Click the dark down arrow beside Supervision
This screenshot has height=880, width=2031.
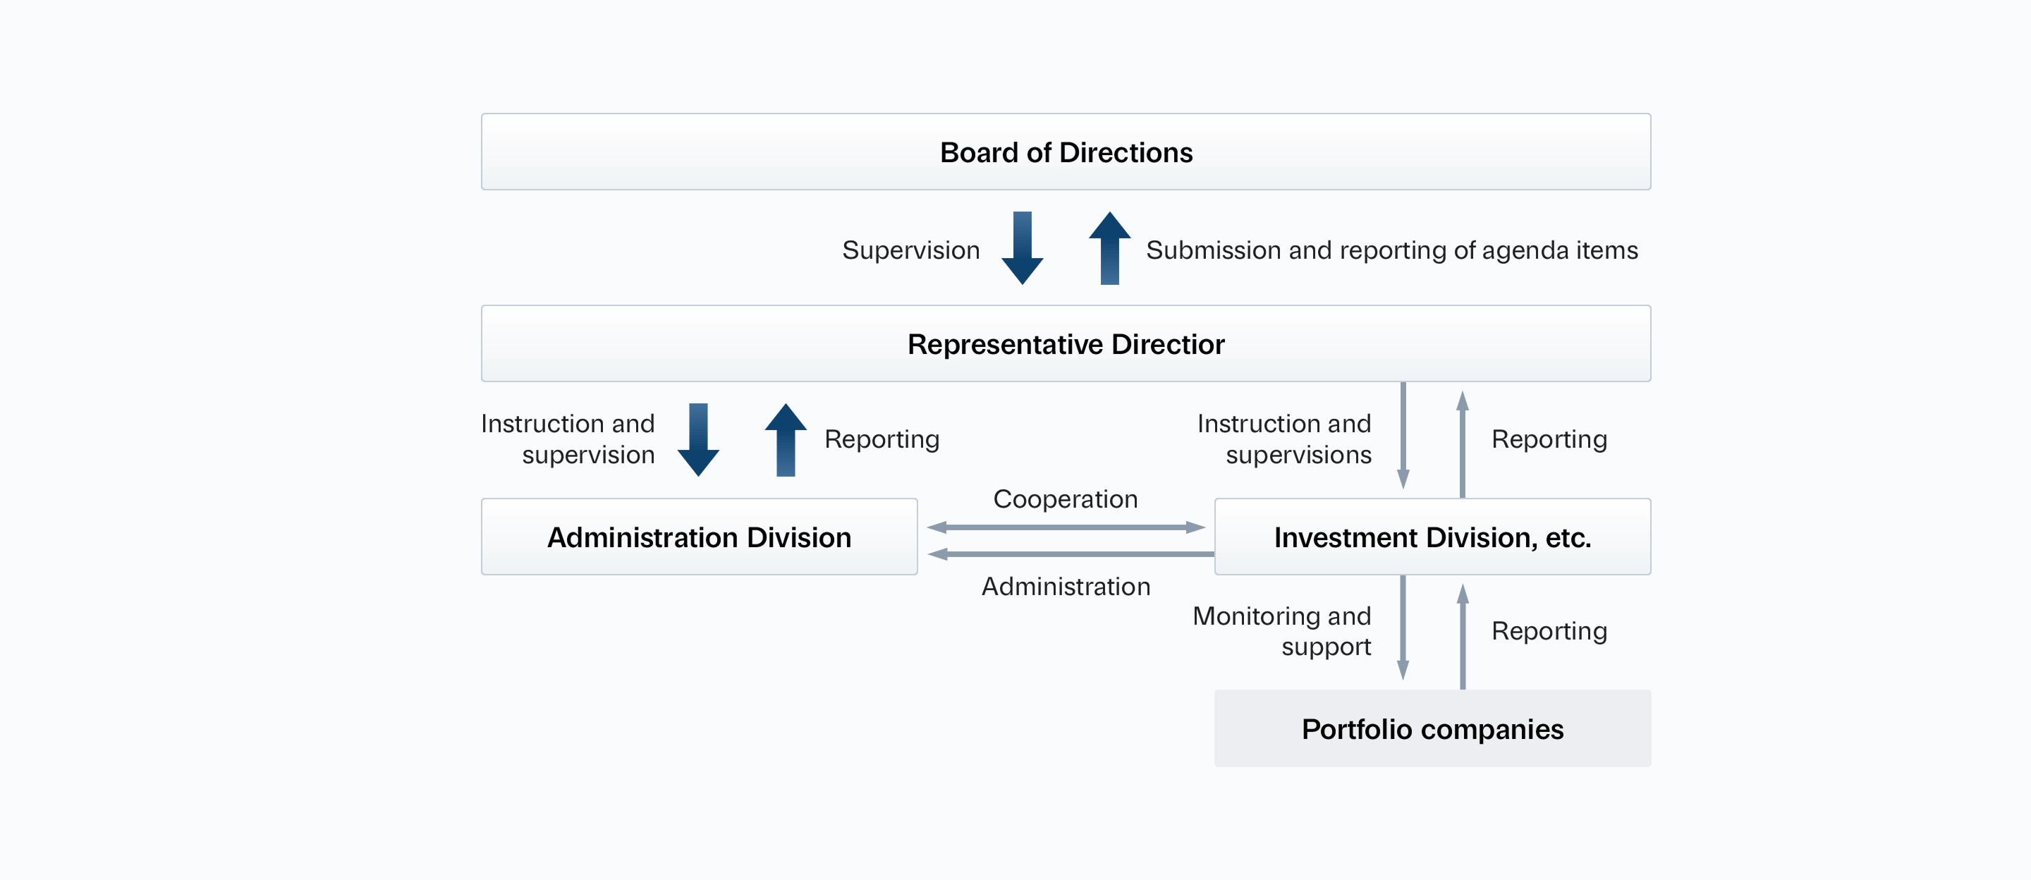[1023, 248]
